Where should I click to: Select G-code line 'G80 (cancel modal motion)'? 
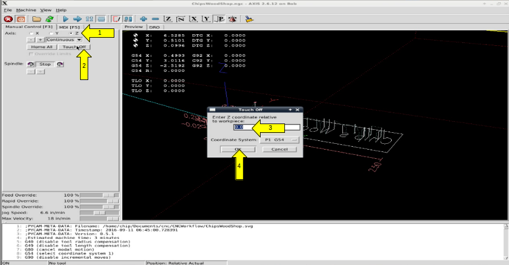coord(59,249)
